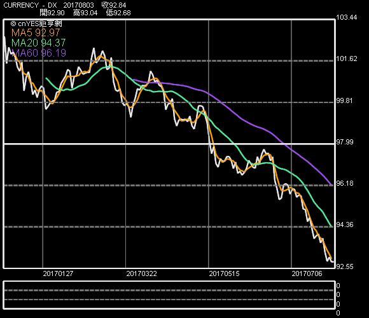Image resolution: width=369 pixels, height=318 pixels.
Task: Click the lower indicator sub-panel
Action: tap(169, 294)
